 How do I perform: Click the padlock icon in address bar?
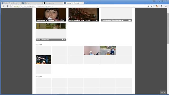tap(148, 6)
